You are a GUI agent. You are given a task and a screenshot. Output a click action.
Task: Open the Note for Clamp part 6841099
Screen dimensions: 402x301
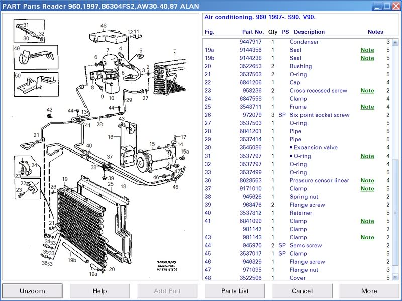pos(367,221)
